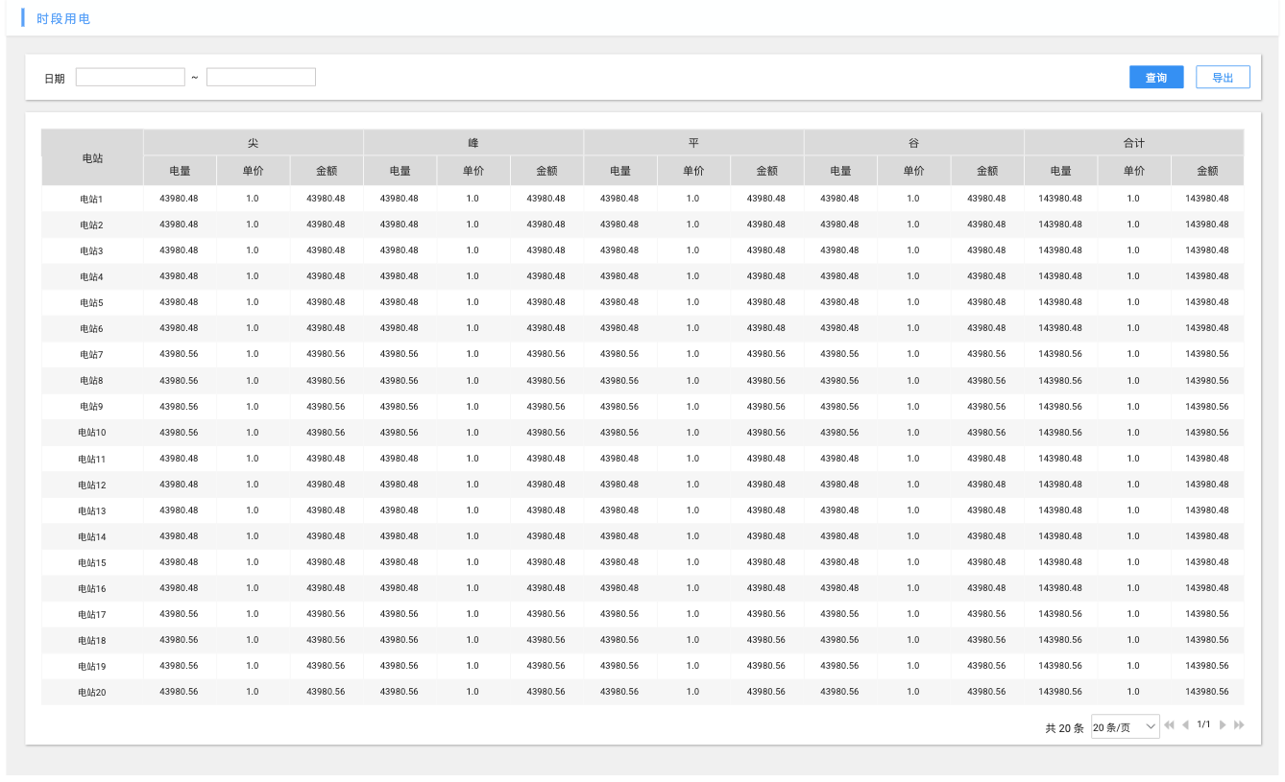Image resolution: width=1285 pixels, height=782 pixels.
Task: Select the 电站7 row label
Action: point(91,355)
